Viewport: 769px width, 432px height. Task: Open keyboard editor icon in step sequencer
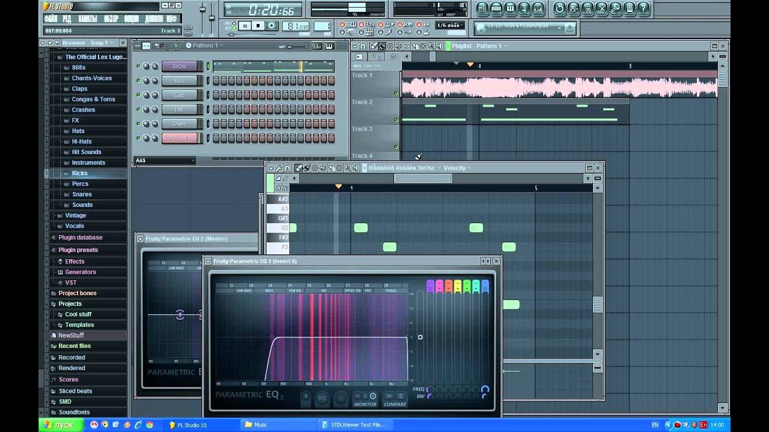329,46
